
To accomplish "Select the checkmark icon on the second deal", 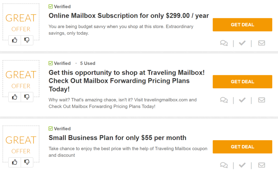I will tap(242, 100).
